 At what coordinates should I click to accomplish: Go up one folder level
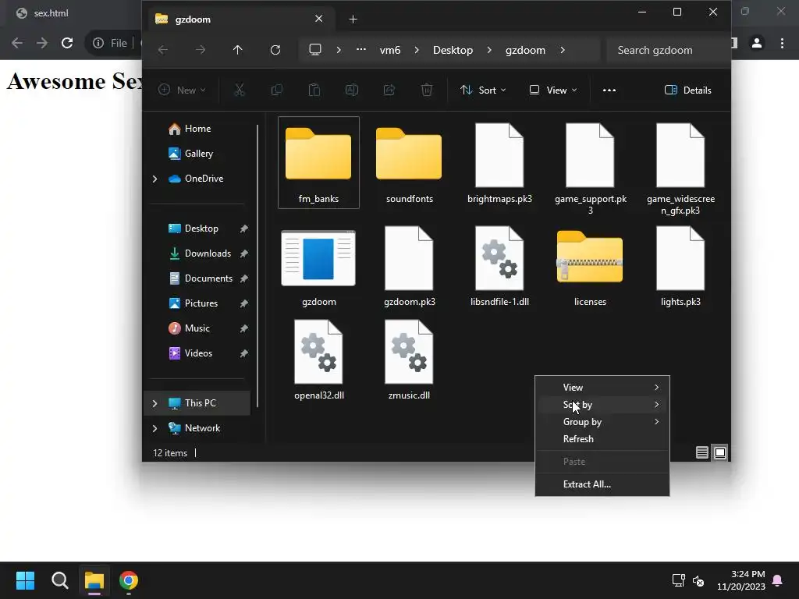(237, 50)
